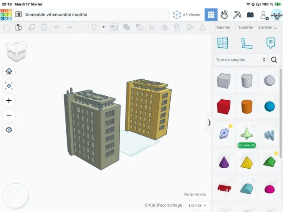Viewport: 283px width, 212px height.
Task: Click the Mirror tool icon
Action: coord(164,27)
